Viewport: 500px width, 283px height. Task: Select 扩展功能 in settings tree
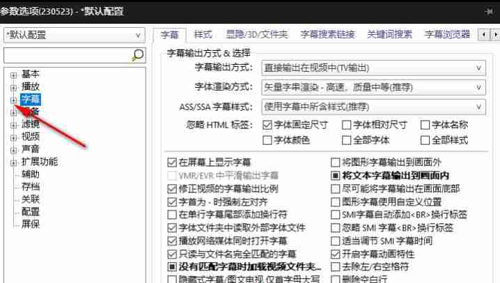tap(40, 162)
